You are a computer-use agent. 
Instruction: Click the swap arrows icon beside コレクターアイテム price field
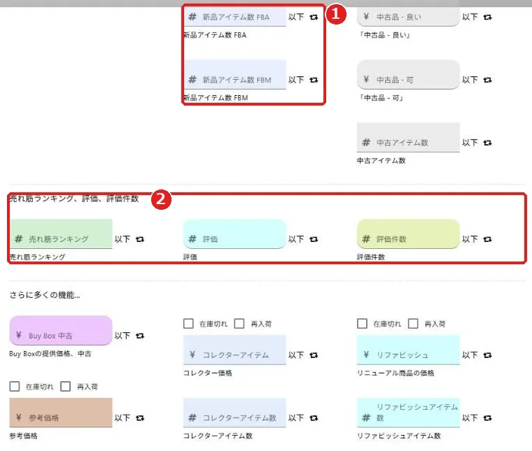pyautogui.click(x=314, y=355)
